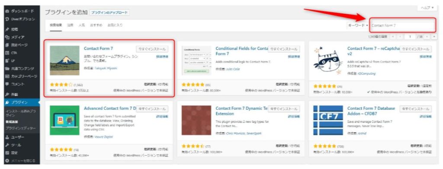Open the 固定ページ icon in sidebar
The image size is (443, 169).
[x=7, y=45]
